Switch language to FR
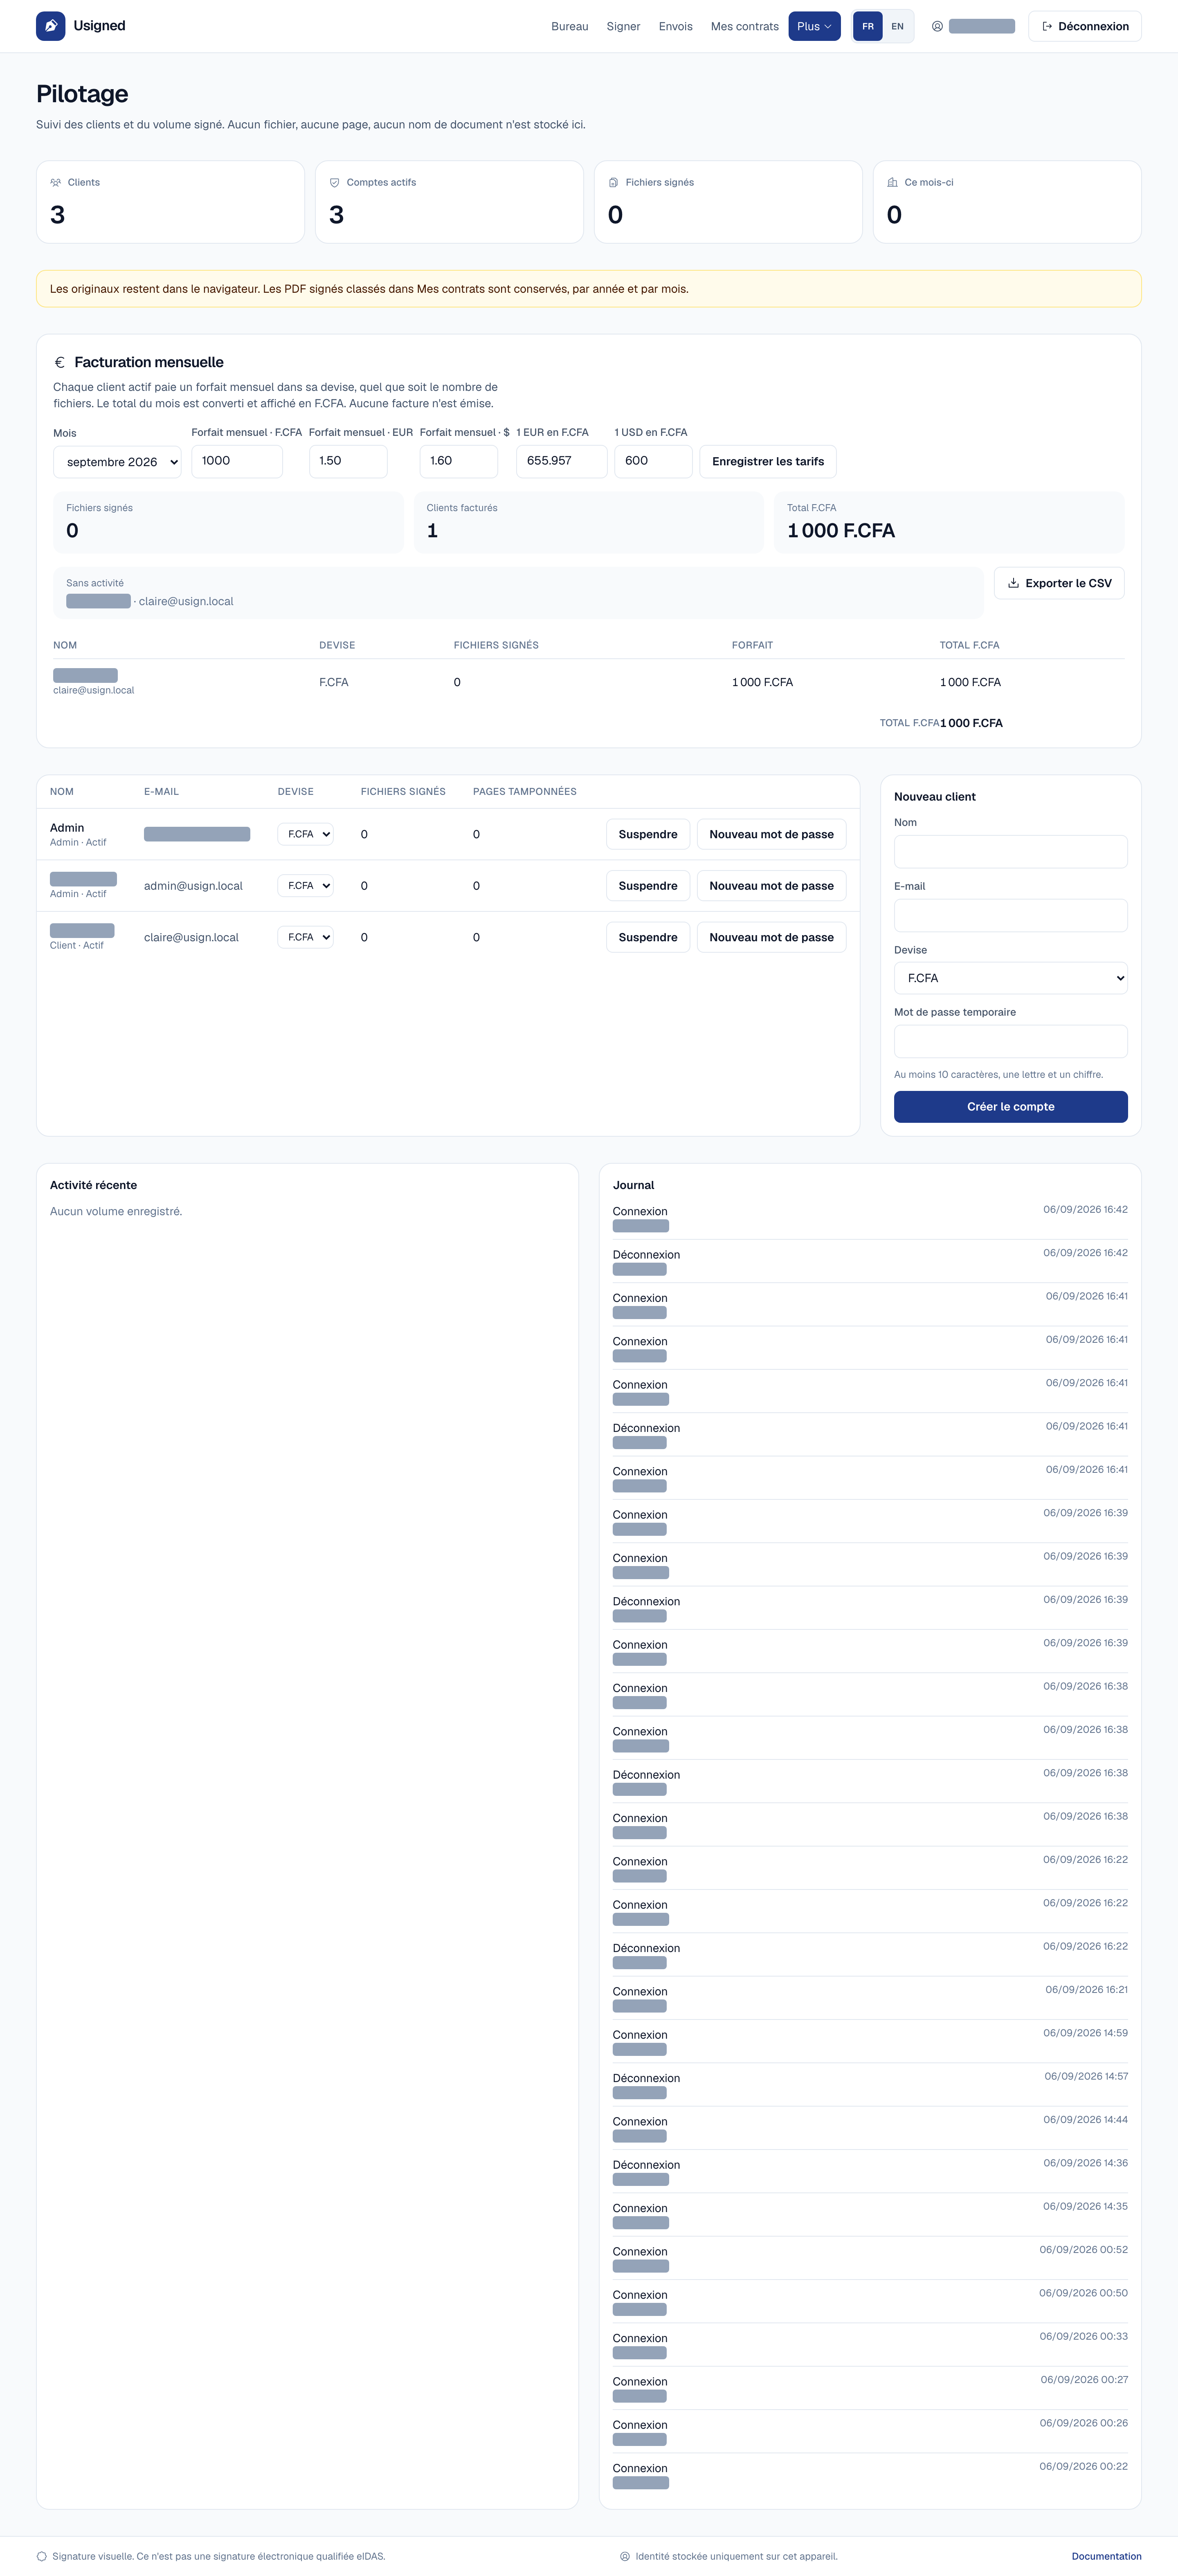Image resolution: width=1178 pixels, height=2576 pixels. pos(868,27)
